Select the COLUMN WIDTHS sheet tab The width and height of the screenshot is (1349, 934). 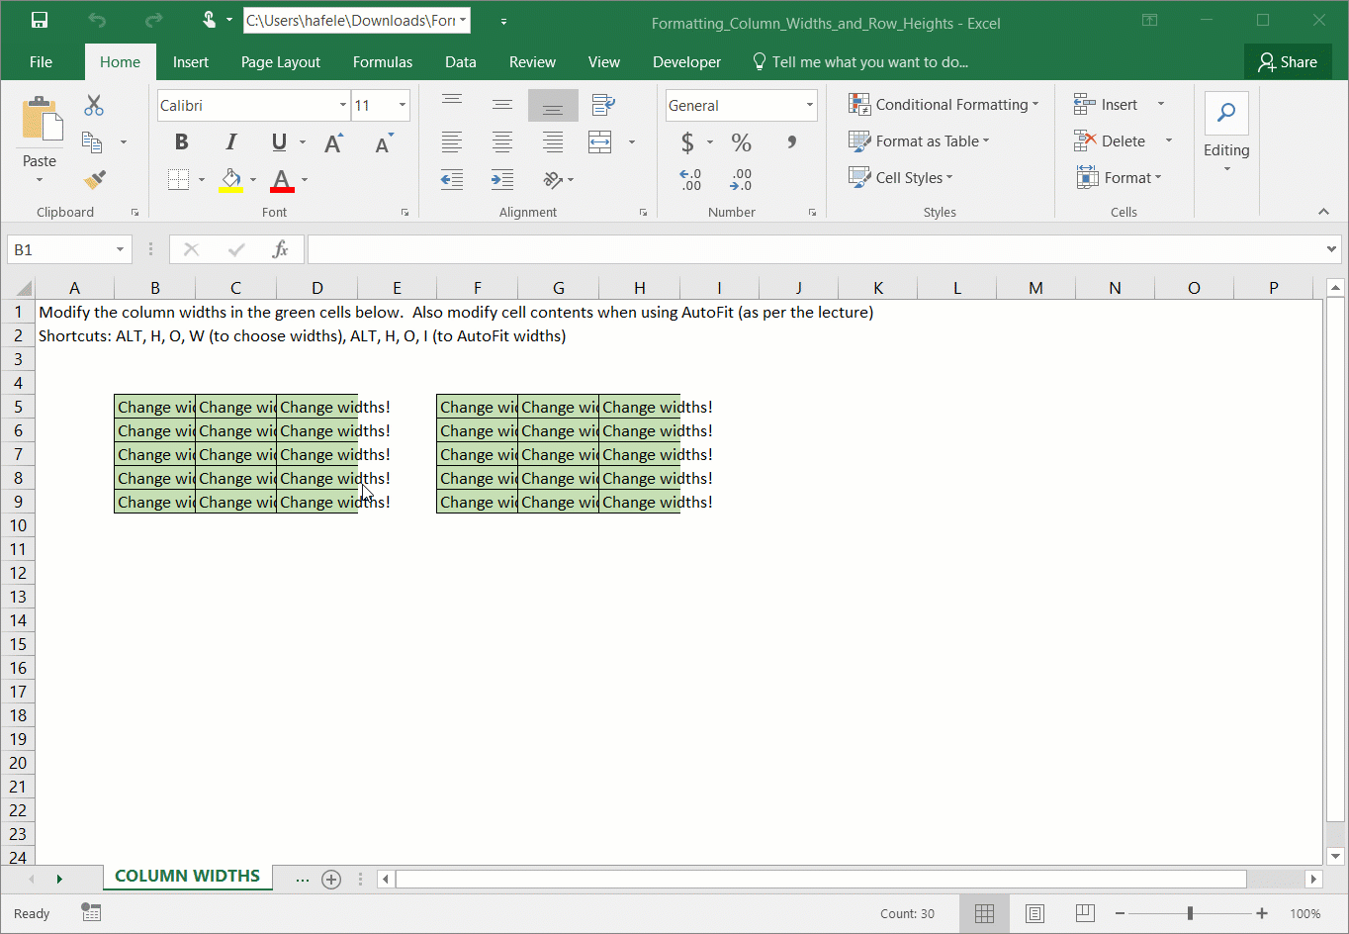187,877
